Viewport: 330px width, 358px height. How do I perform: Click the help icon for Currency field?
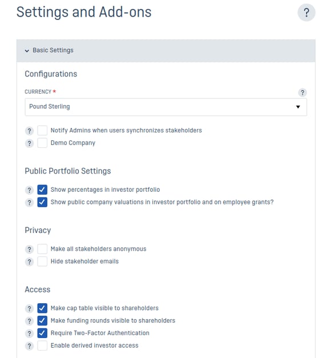click(x=303, y=92)
